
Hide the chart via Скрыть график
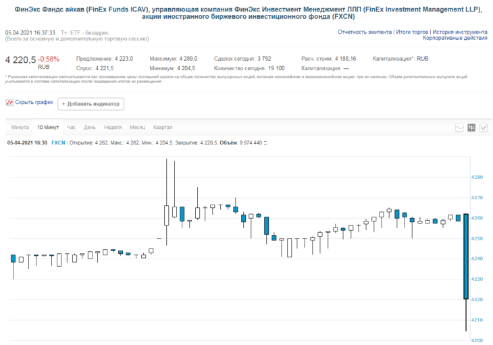tap(34, 102)
